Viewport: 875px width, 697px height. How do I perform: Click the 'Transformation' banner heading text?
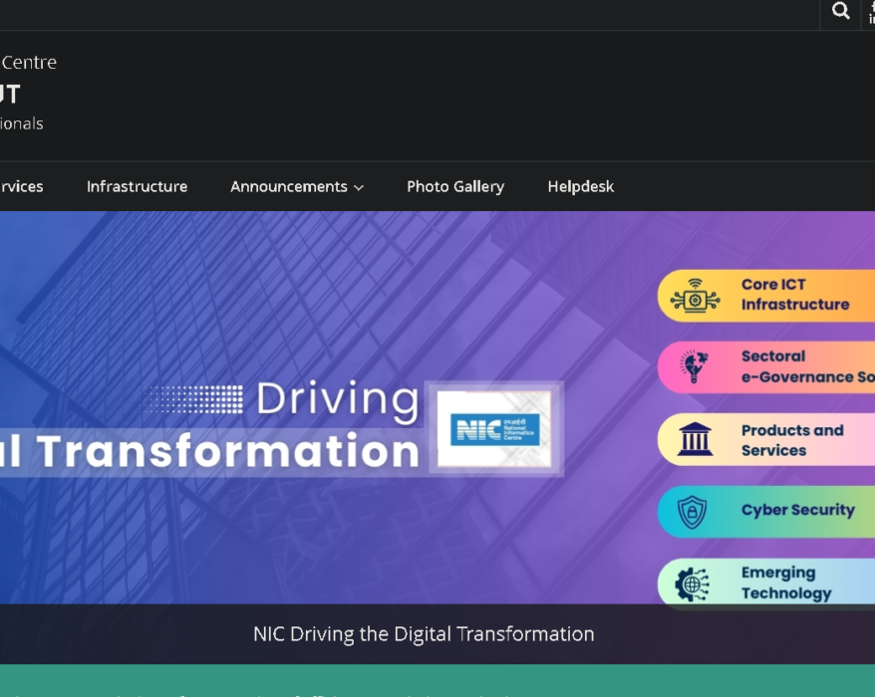pos(229,450)
